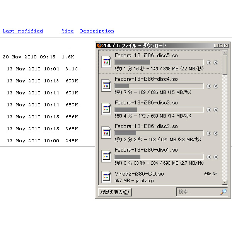The width and height of the screenshot is (232, 232).
Task: Select the Vine52-i386-CD.iso download entry name
Action: pyautogui.click(x=139, y=174)
